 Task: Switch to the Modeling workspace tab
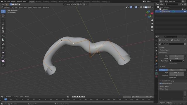38,2
